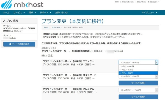Open the マイメニュー dropdown
Screen dimensions: 165x100
point(149,13)
